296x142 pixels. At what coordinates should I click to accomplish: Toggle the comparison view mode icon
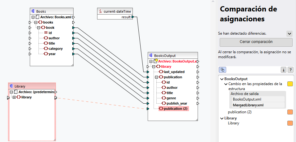coord(222,70)
